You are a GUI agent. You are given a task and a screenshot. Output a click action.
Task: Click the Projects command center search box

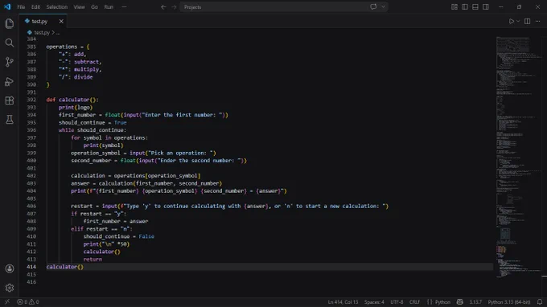click(x=284, y=7)
